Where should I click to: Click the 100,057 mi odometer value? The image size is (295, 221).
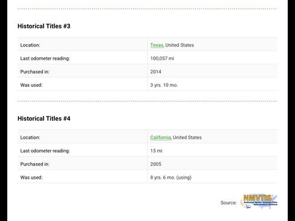(162, 59)
